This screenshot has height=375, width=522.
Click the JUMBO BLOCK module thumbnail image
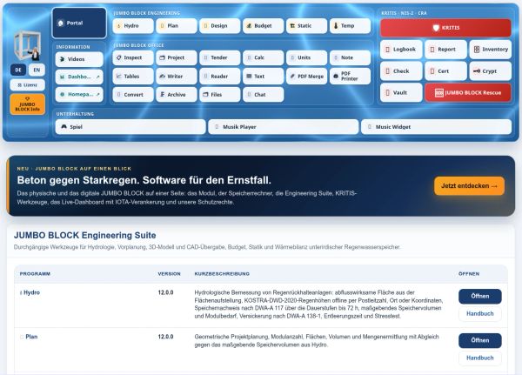coord(28,45)
